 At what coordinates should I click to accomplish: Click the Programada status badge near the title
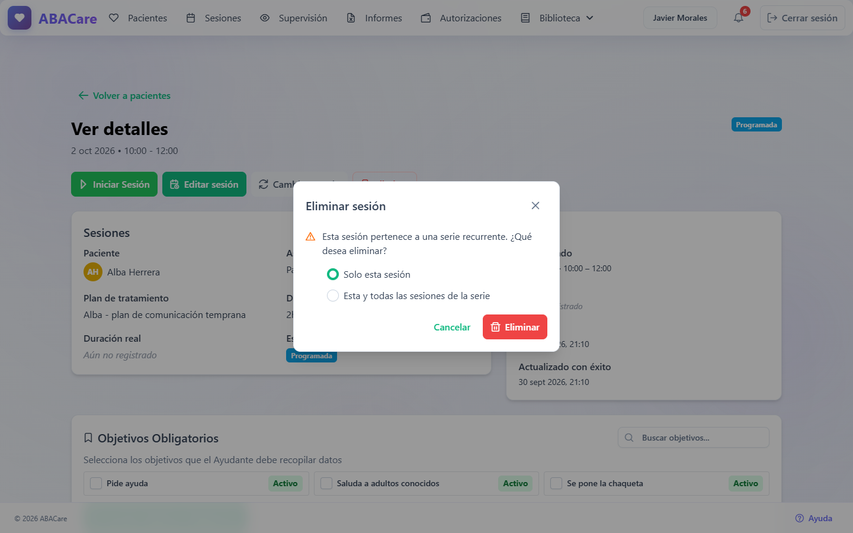pyautogui.click(x=756, y=124)
